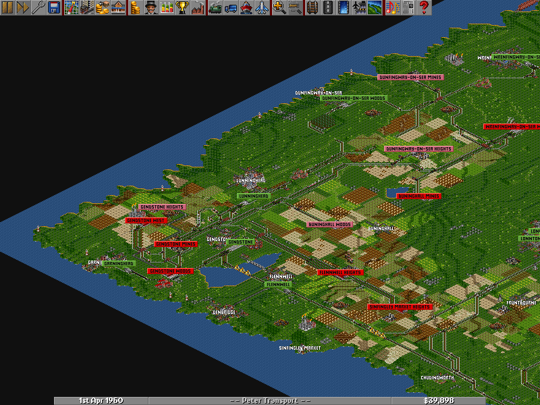Click the Denbridge town name
The height and width of the screenshot is (405, 540).
coord(224,312)
